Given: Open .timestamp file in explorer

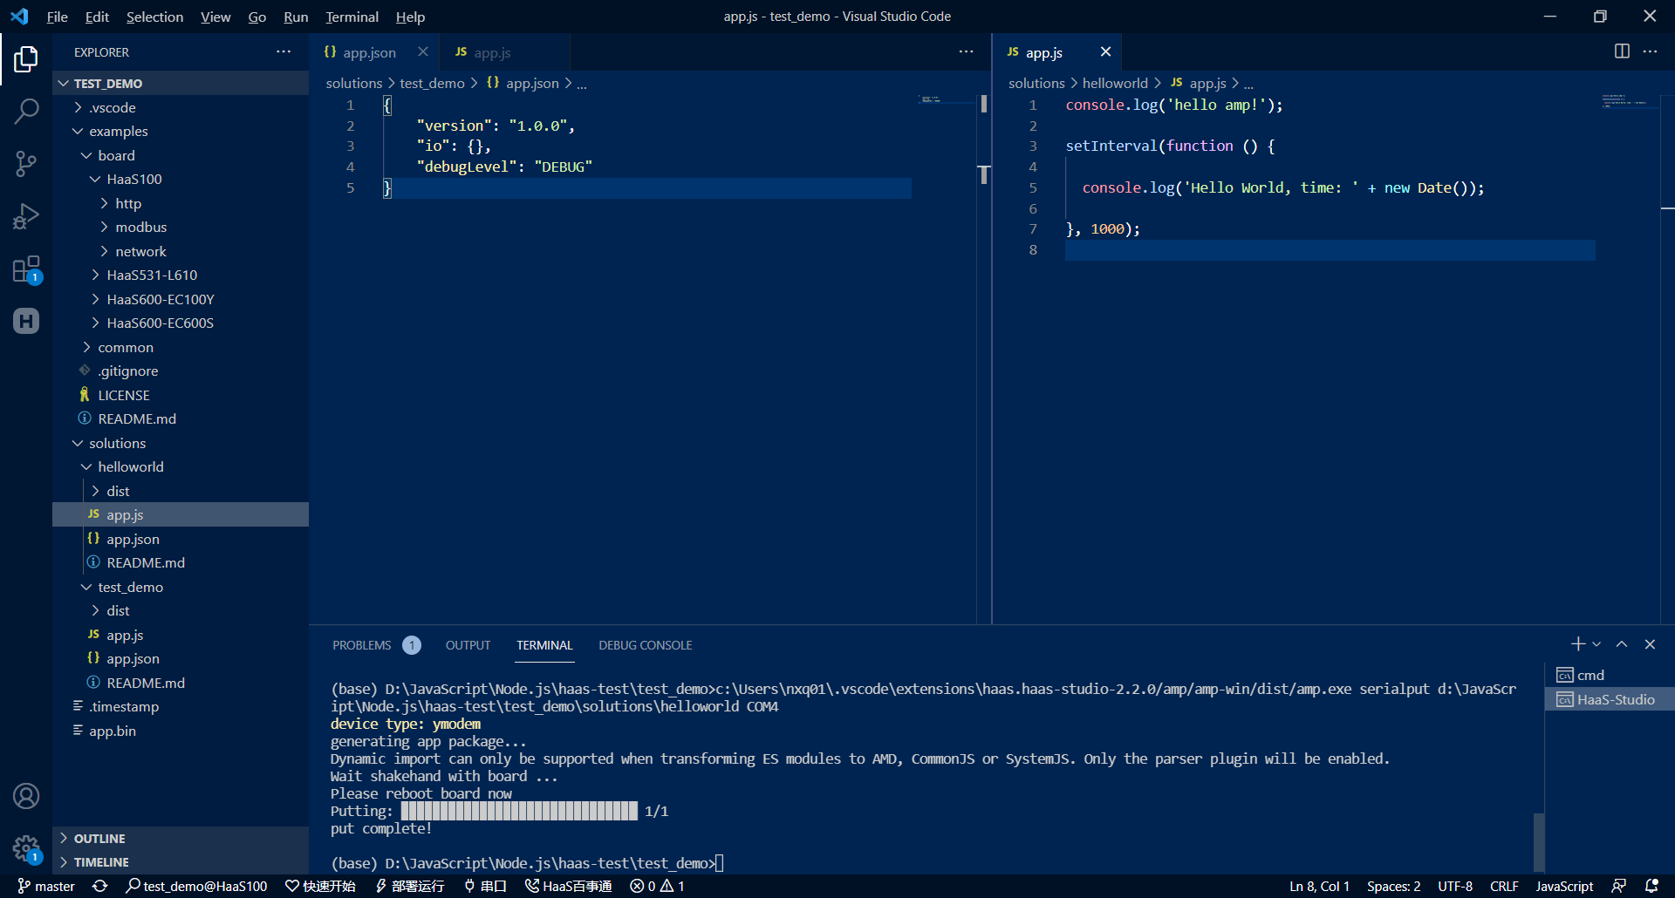Looking at the screenshot, I should click(181, 706).
